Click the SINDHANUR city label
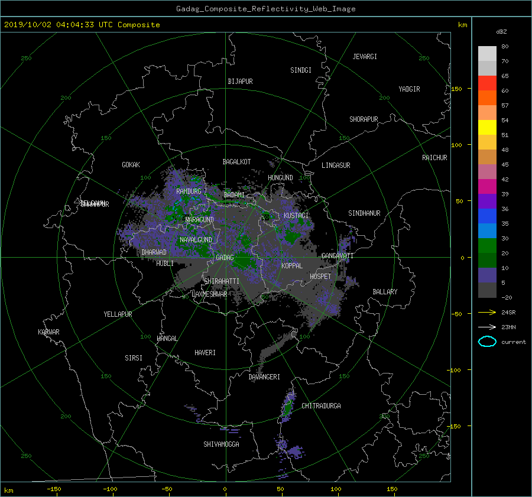 [x=364, y=213]
